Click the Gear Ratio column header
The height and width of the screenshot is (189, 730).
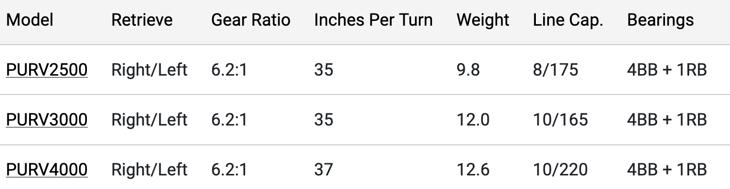pyautogui.click(x=251, y=20)
